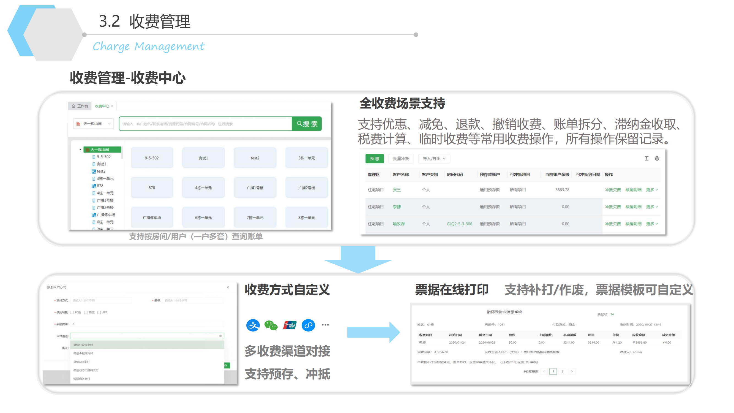Collapse the 天一观山阁 tree node
The height and width of the screenshot is (413, 734).
click(80, 150)
